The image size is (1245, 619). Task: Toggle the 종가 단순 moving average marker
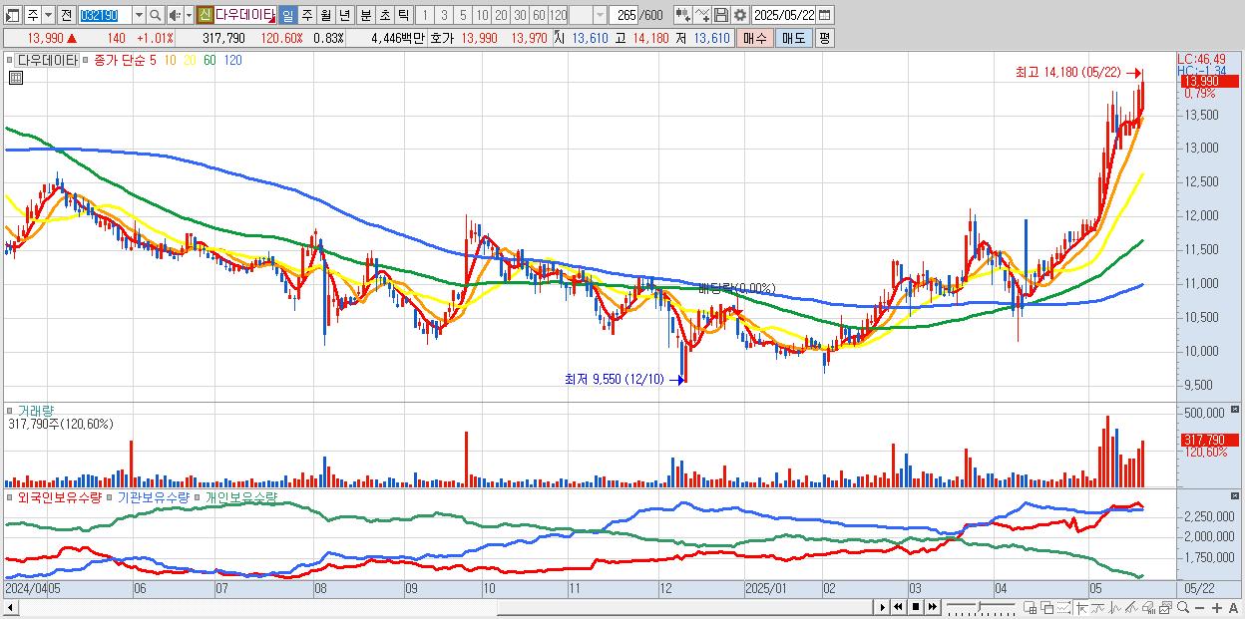click(86, 60)
